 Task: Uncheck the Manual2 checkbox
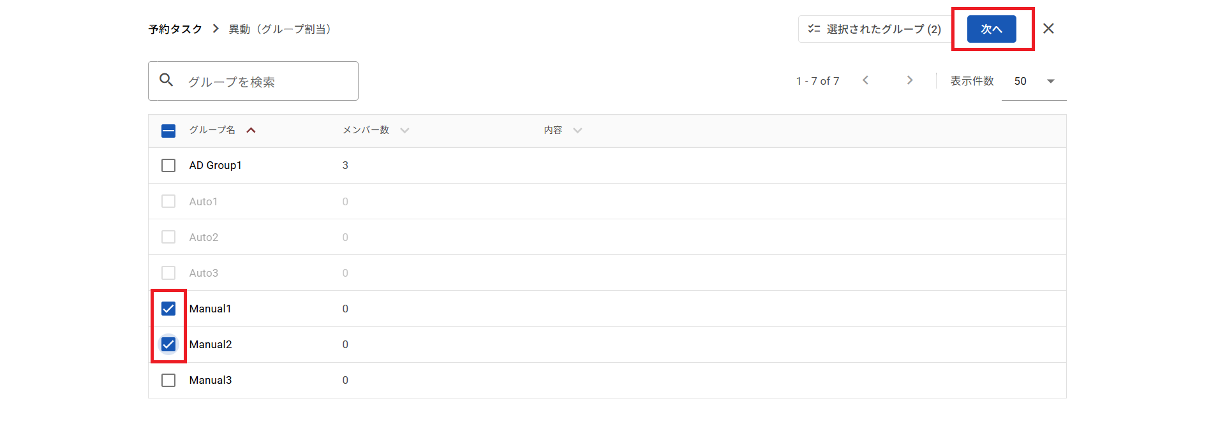[168, 344]
